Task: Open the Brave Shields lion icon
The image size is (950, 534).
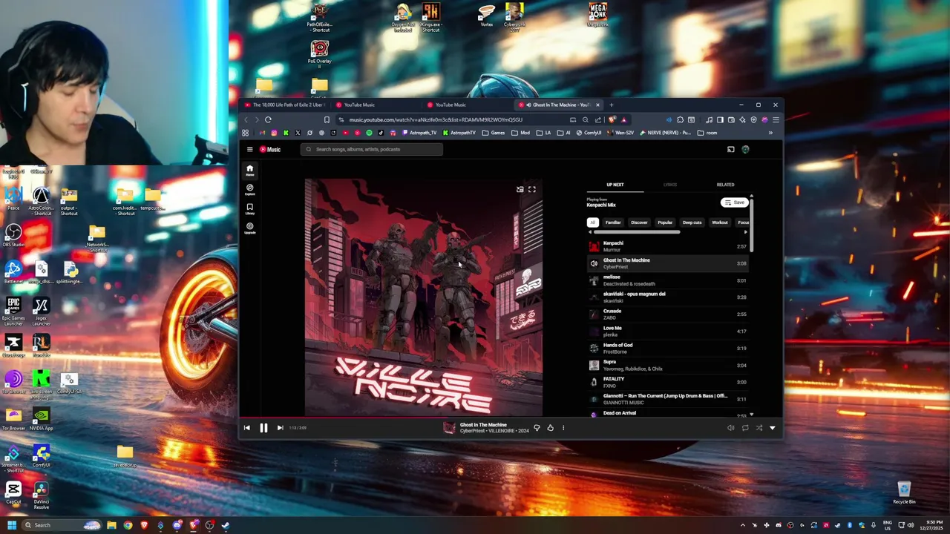Action: click(612, 119)
